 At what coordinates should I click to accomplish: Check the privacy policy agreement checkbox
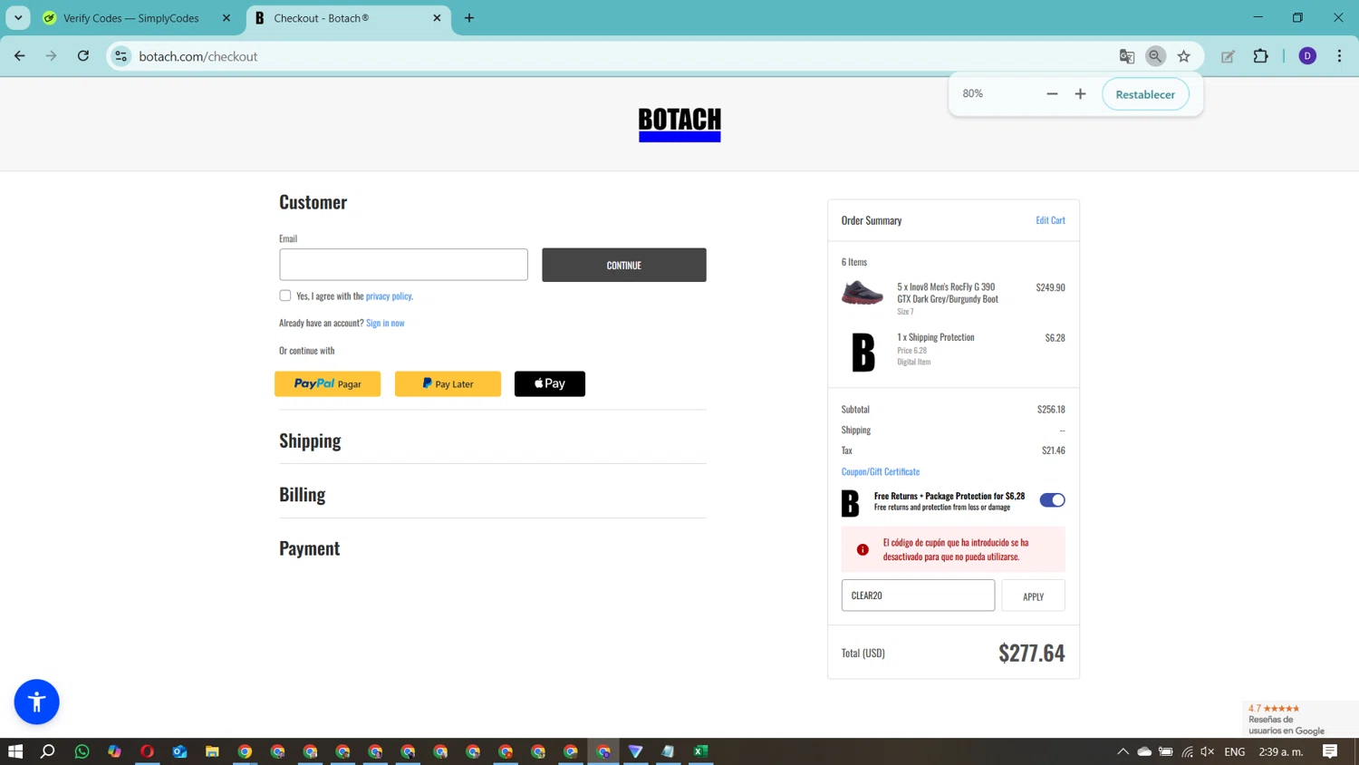tap(285, 295)
